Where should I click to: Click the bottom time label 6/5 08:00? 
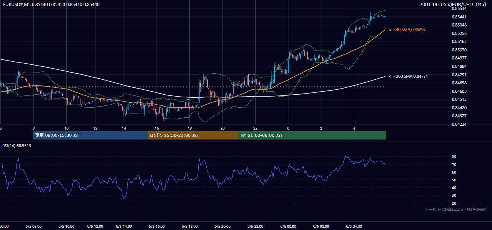coord(33,226)
